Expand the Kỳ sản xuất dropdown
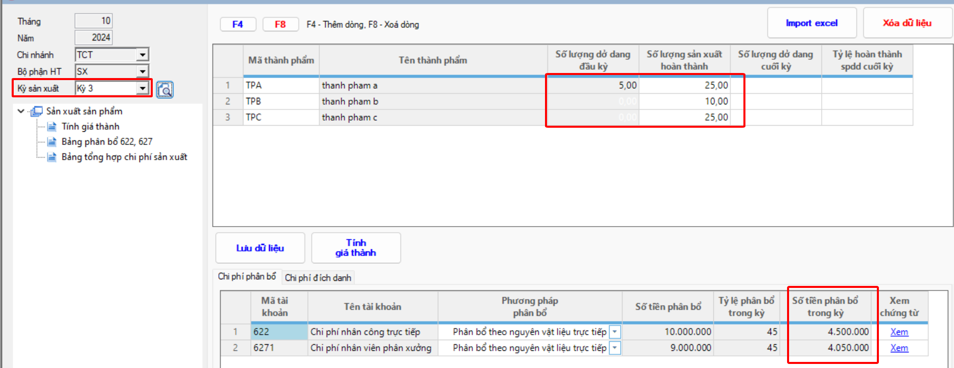Screen dimensions: 954x368 [143, 88]
